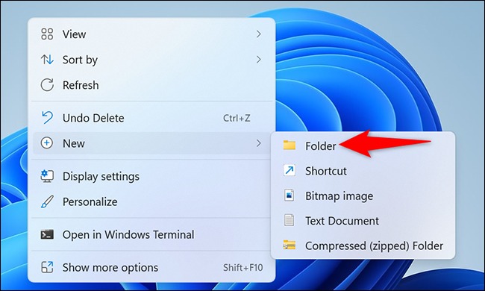The height and width of the screenshot is (291, 485).
Task: Click the yellow Folder icon in submenu
Action: pos(290,145)
